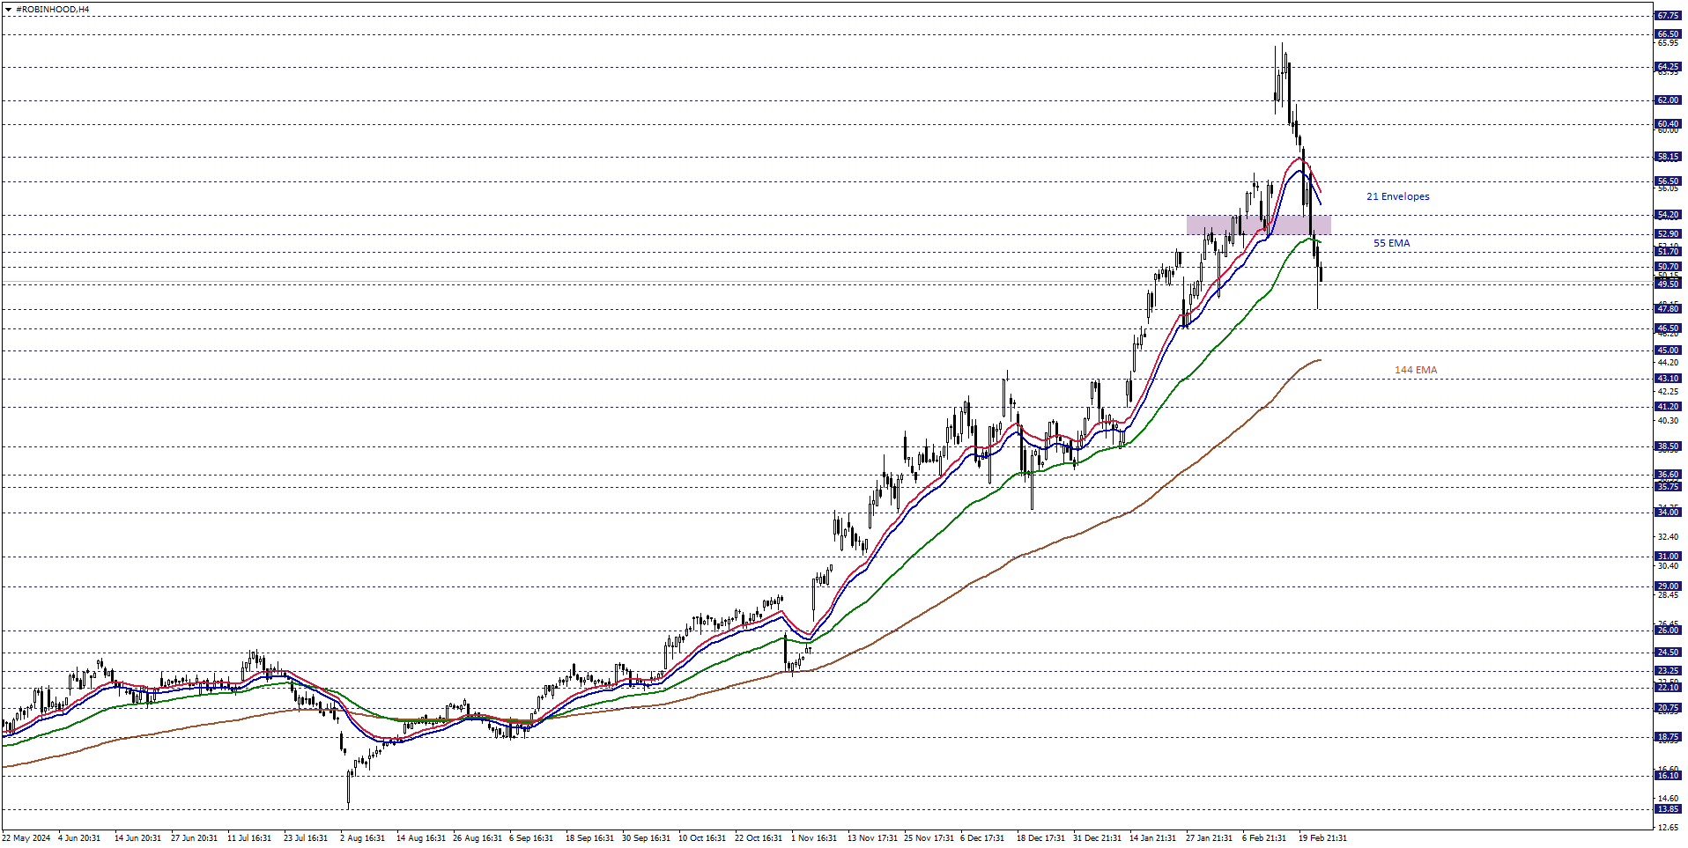Select the '144 EMA' text label
Screen dimensions: 1688x848
pyautogui.click(x=1415, y=370)
